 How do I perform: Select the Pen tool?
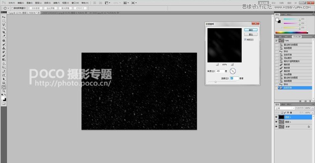[x=4, y=71]
